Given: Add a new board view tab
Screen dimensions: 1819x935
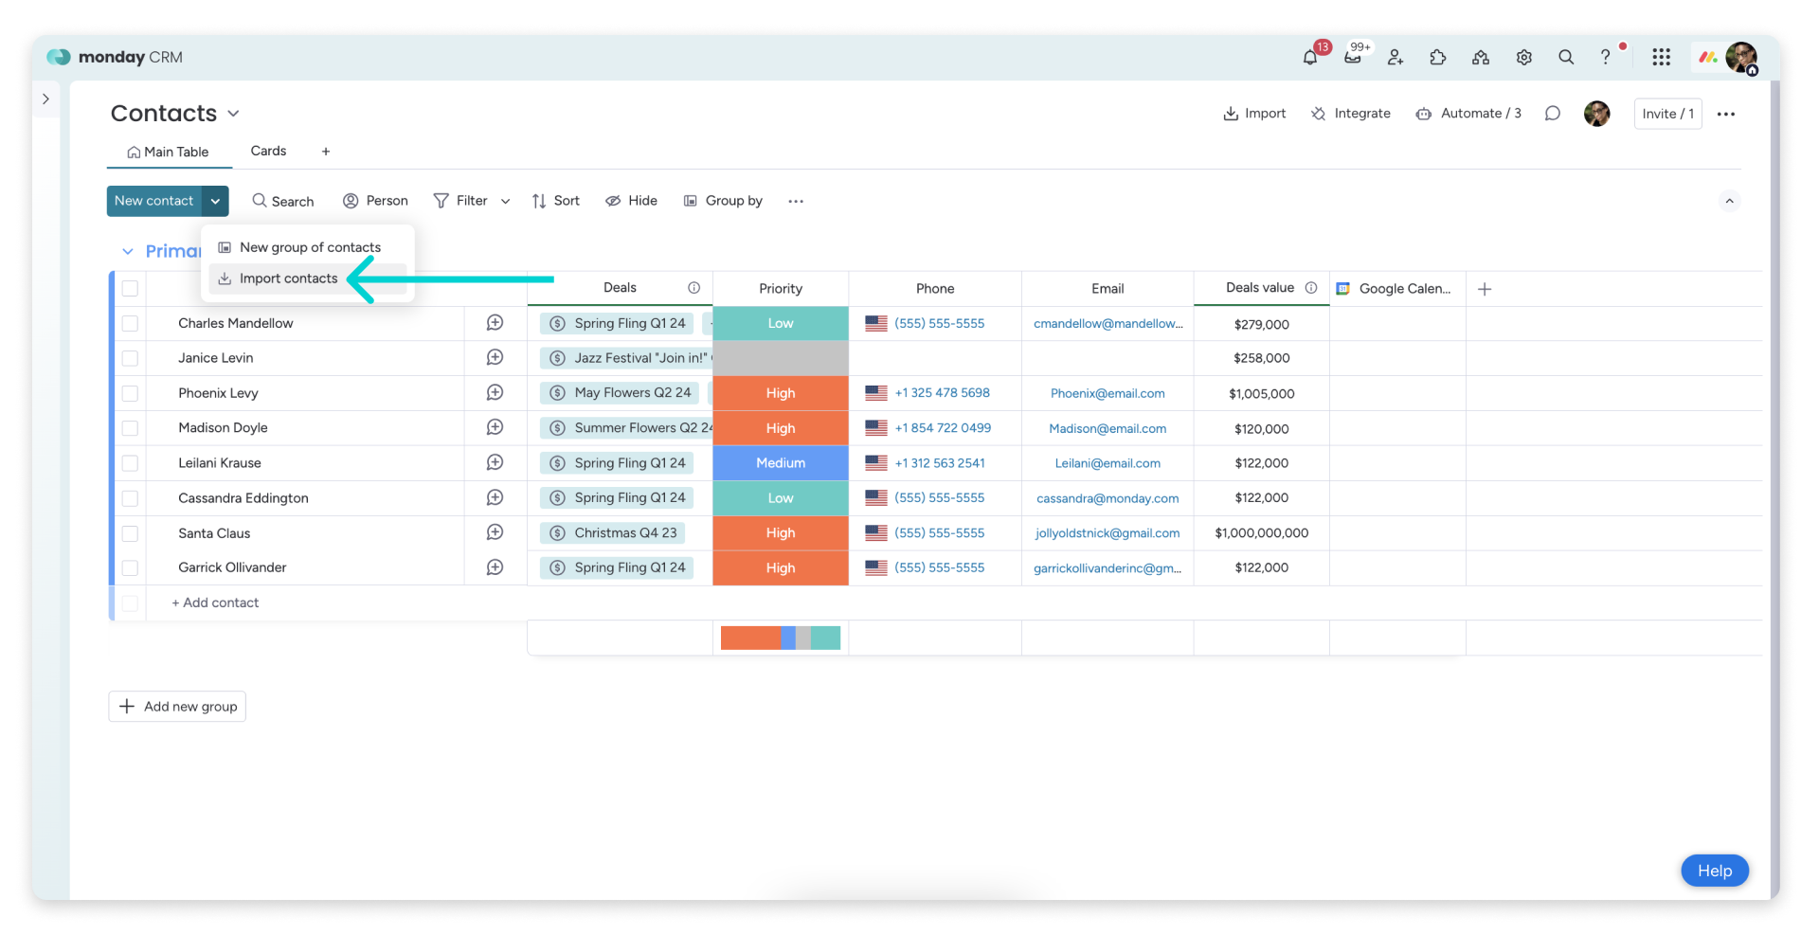Looking at the screenshot, I should coord(326,152).
